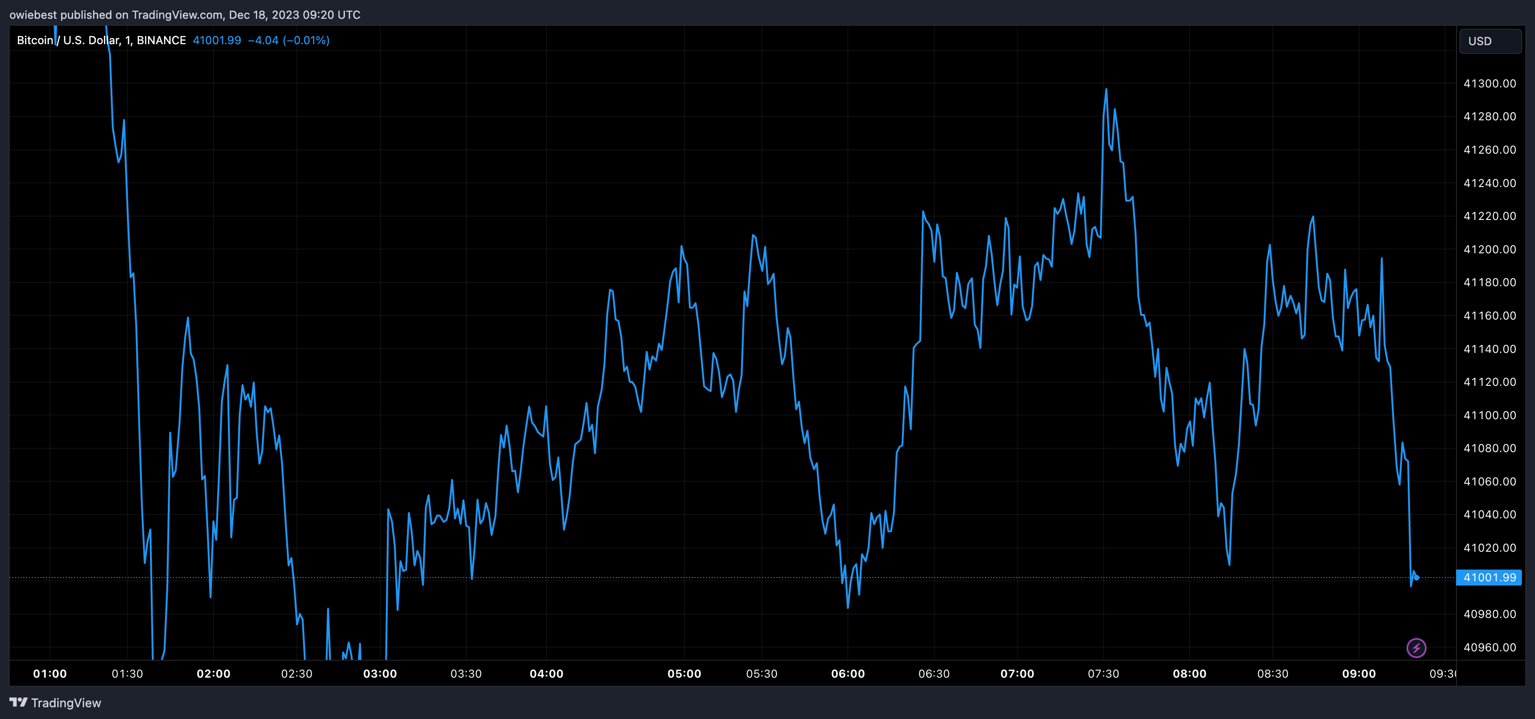Viewport: 1535px width, 719px height.
Task: Click the 09:00 time axis label
Action: pos(1359,674)
